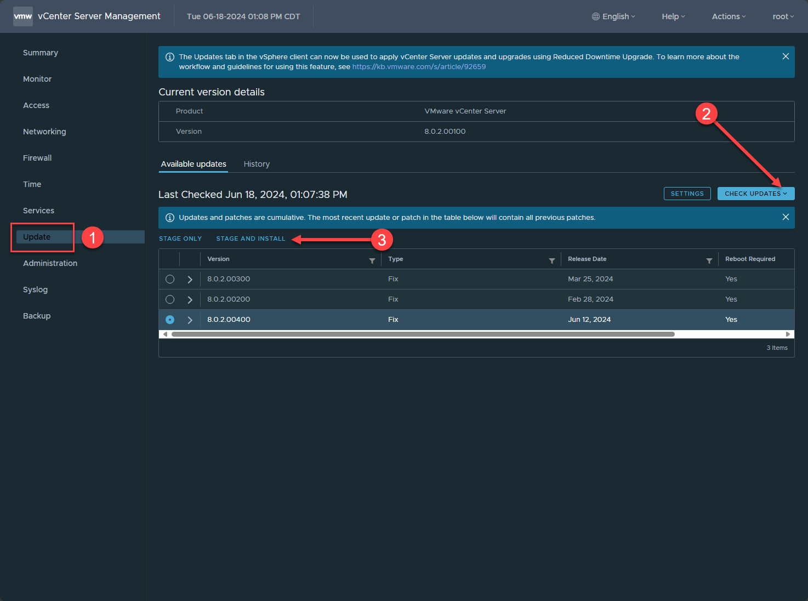Click Stage and Install
The height and width of the screenshot is (601, 808).
[x=251, y=239]
